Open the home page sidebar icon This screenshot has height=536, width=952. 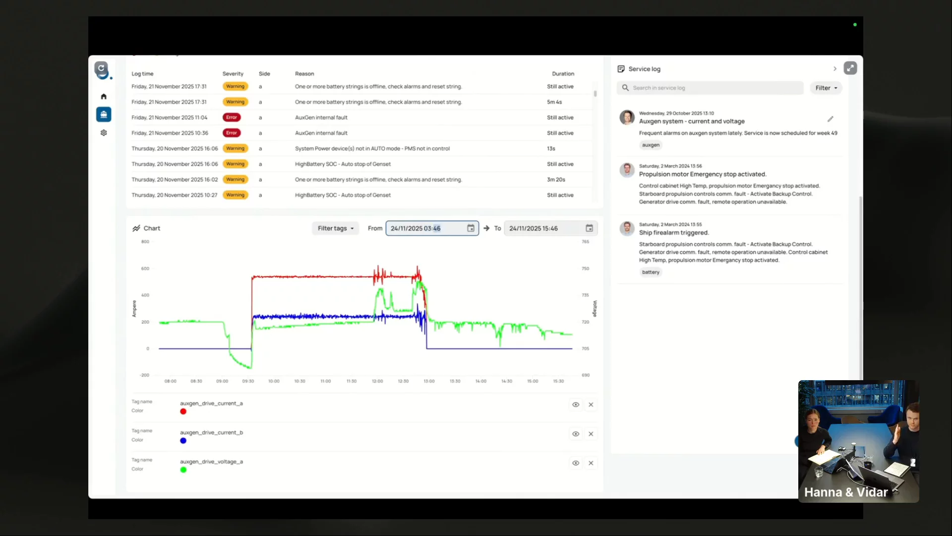[104, 96]
